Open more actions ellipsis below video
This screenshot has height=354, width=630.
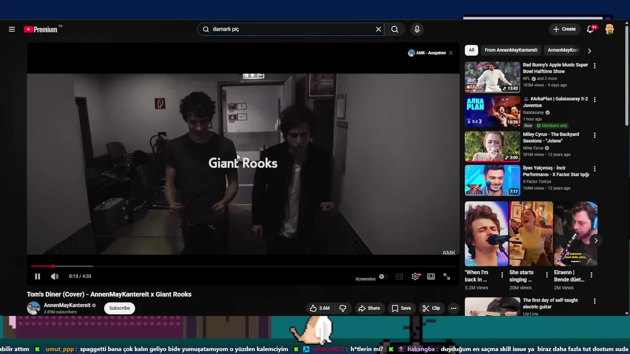(x=454, y=308)
